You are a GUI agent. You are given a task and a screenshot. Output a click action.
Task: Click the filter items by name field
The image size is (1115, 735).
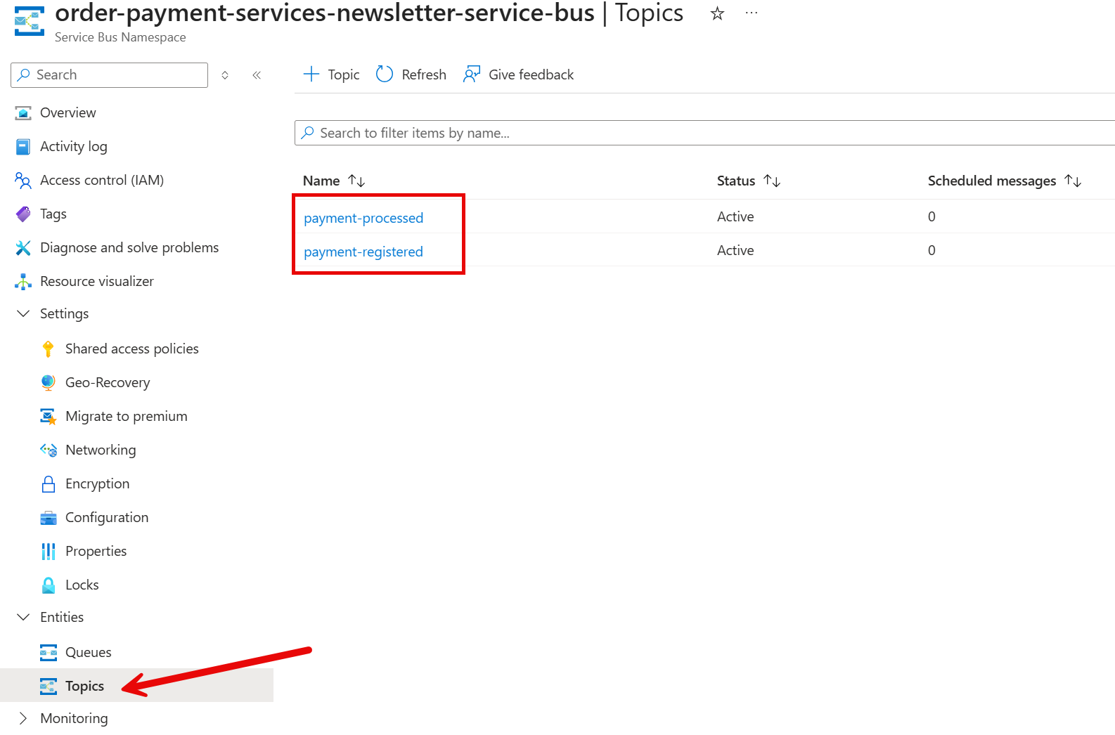pyautogui.click(x=703, y=134)
